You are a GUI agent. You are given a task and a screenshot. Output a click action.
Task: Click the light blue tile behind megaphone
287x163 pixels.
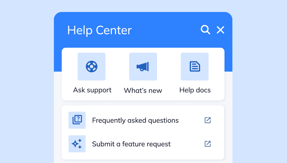143,67
